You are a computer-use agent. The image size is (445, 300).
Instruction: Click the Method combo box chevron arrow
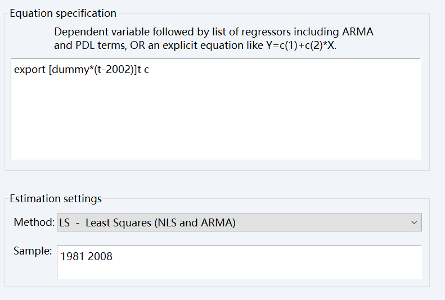click(415, 222)
